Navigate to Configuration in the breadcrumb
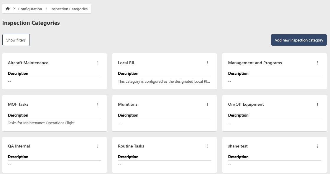Image resolution: width=330 pixels, height=174 pixels. pos(30,9)
